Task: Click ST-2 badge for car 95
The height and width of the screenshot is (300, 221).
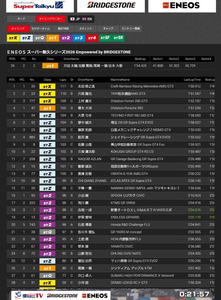Action: (x=47, y=195)
